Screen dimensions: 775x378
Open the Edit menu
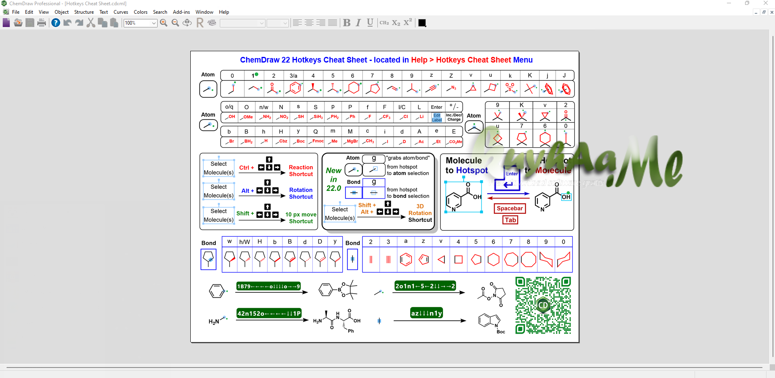point(29,12)
